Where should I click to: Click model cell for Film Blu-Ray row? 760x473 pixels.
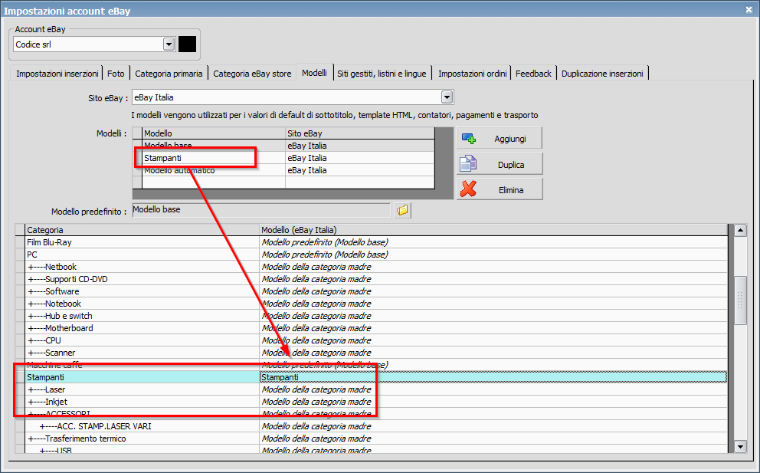pyautogui.click(x=493, y=242)
